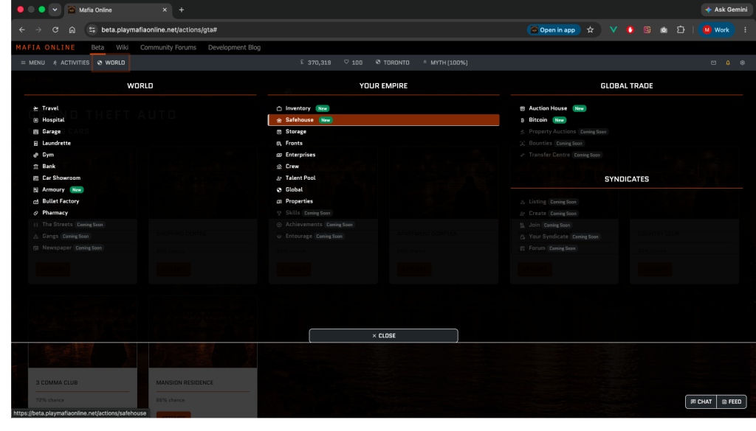The height and width of the screenshot is (431, 756).
Task: Click the Bullet Factory icon
Action: pyautogui.click(x=35, y=201)
